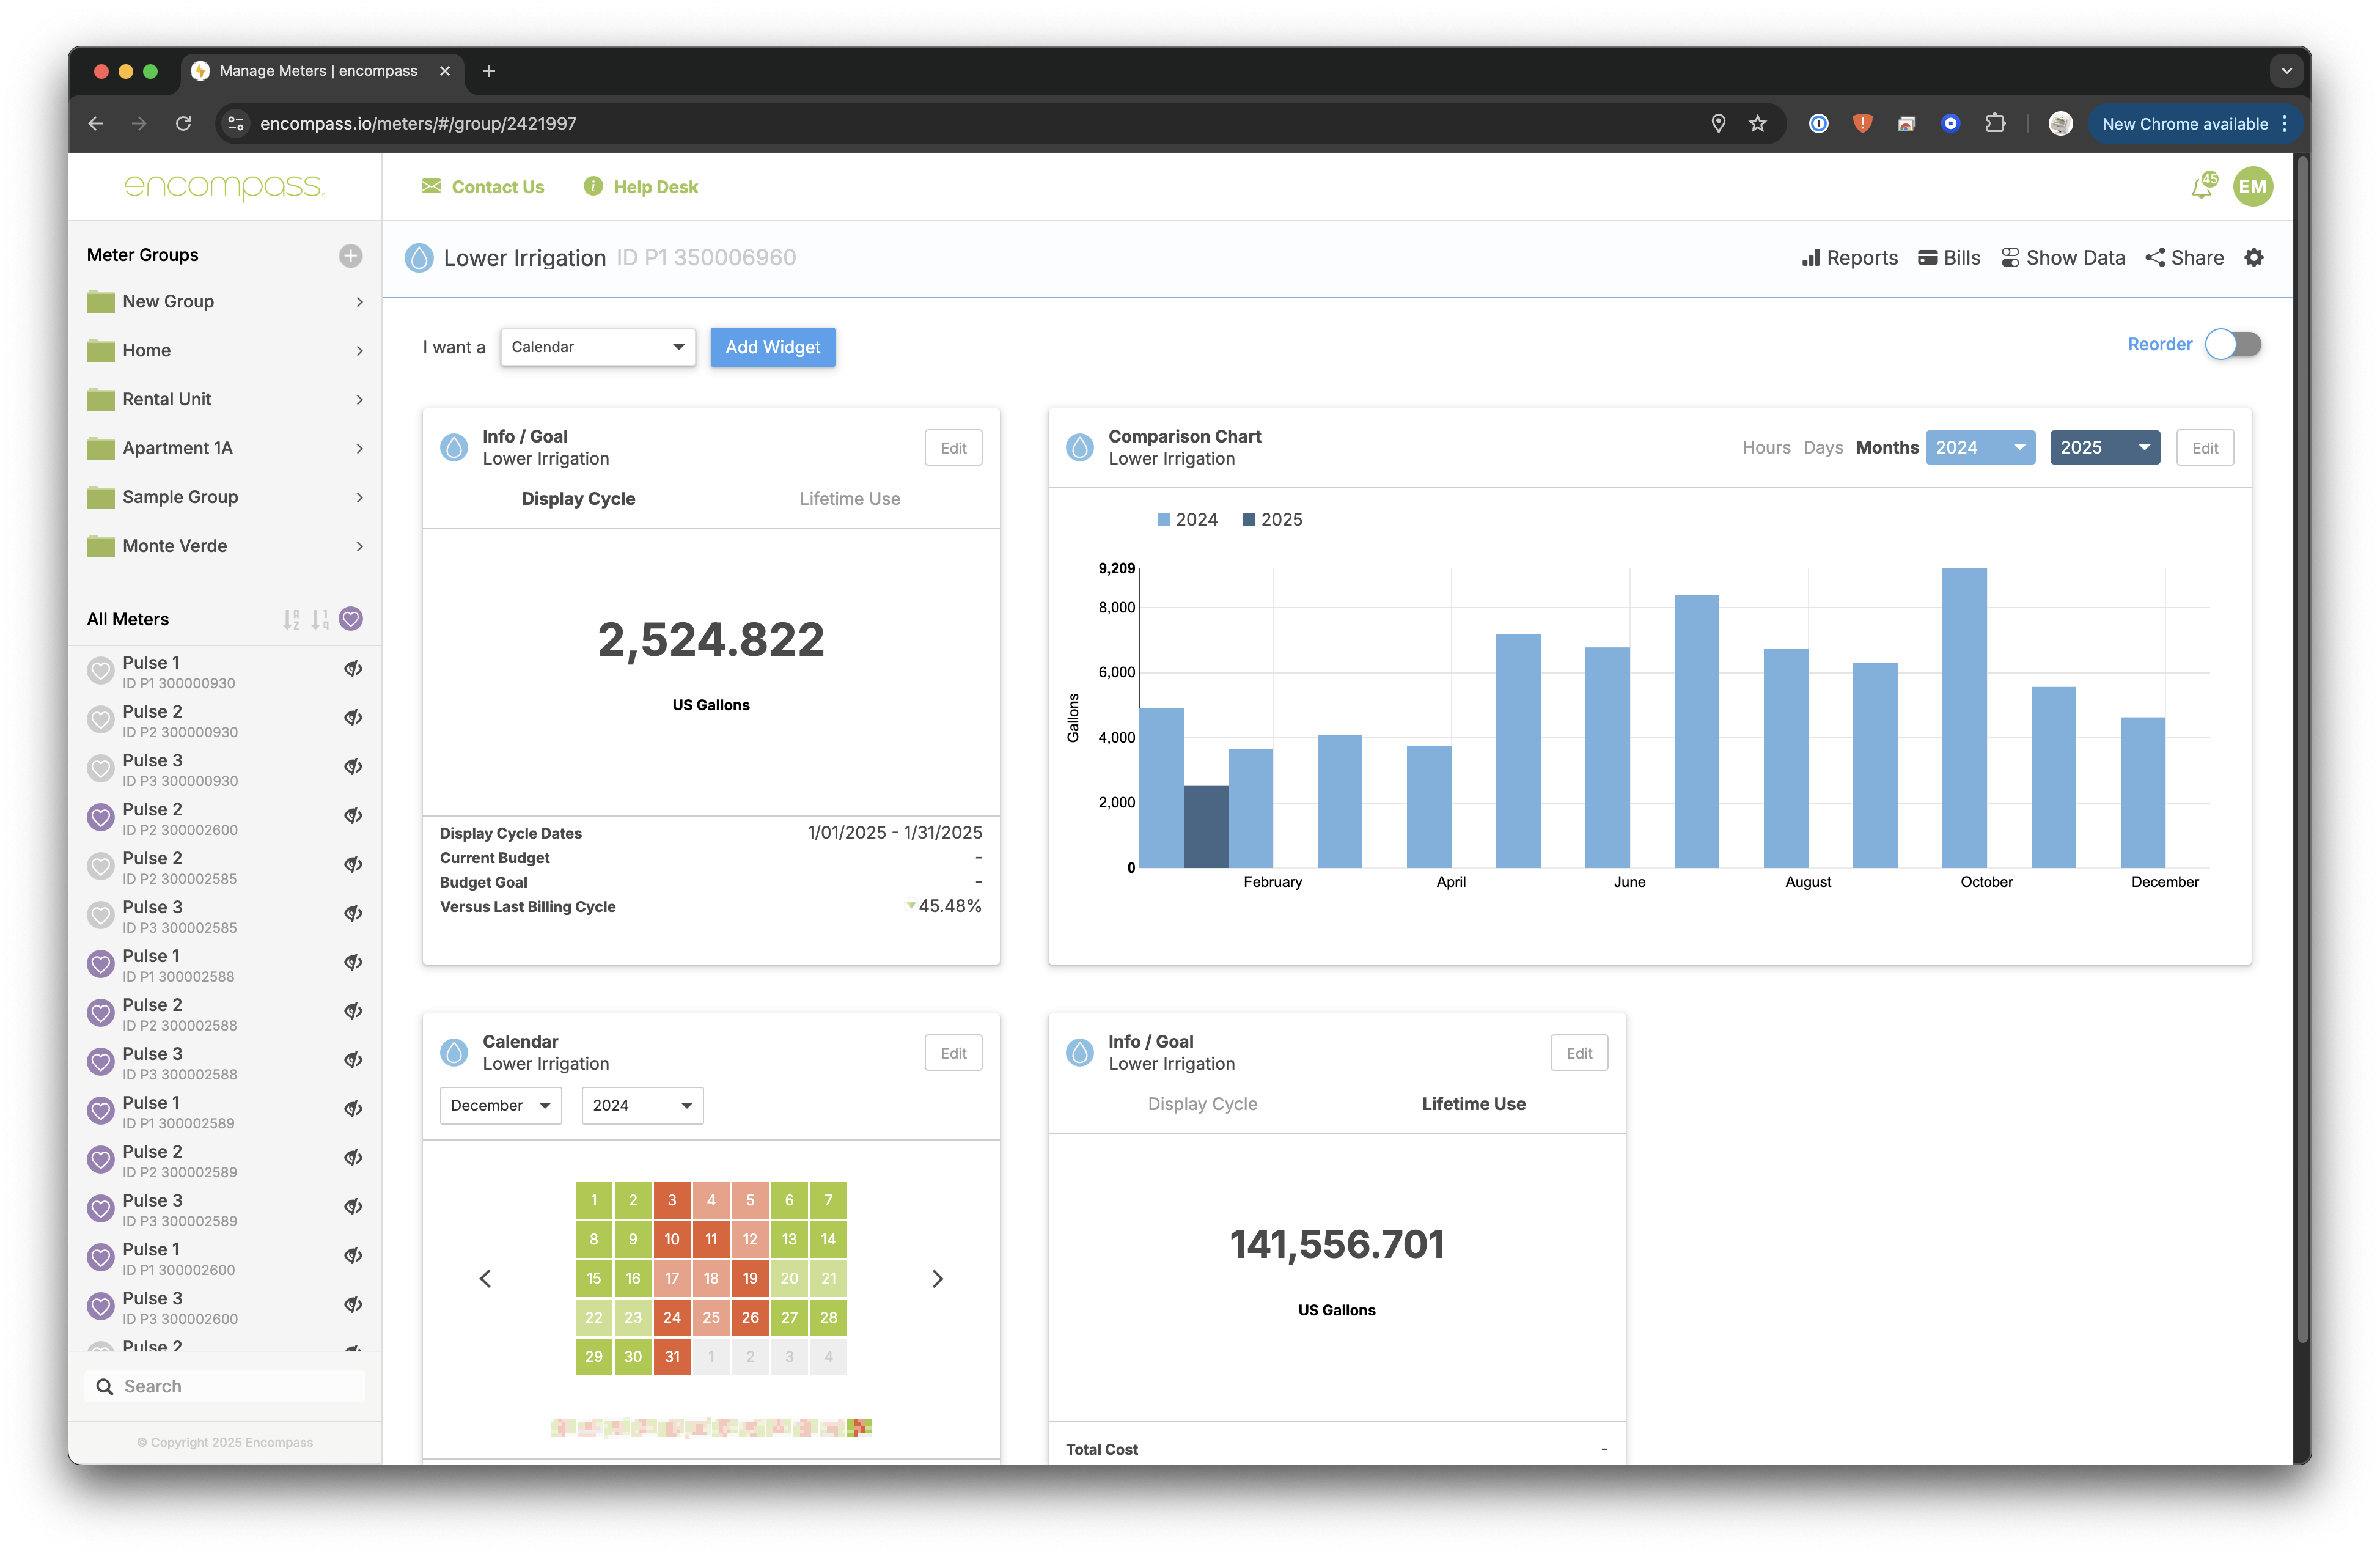This screenshot has width=2380, height=1555.
Task: Favorite the Pulse 3 ID P3 300000930 meter
Action: 100,769
